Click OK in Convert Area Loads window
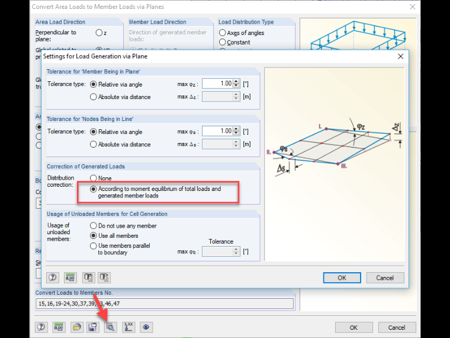The height and width of the screenshot is (338, 450). 353,327
